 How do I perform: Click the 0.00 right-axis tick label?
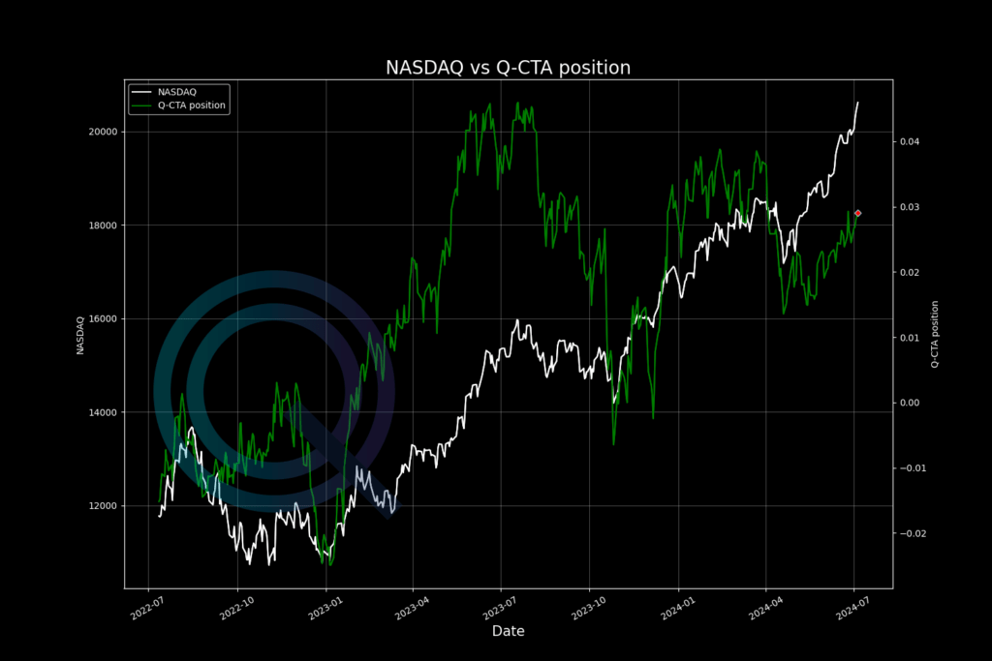910,403
